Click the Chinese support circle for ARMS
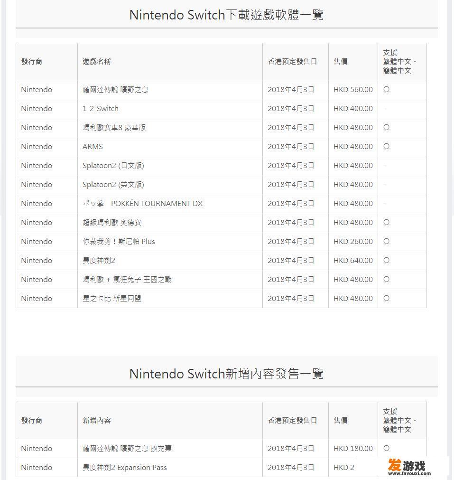454x480 pixels. (386, 146)
